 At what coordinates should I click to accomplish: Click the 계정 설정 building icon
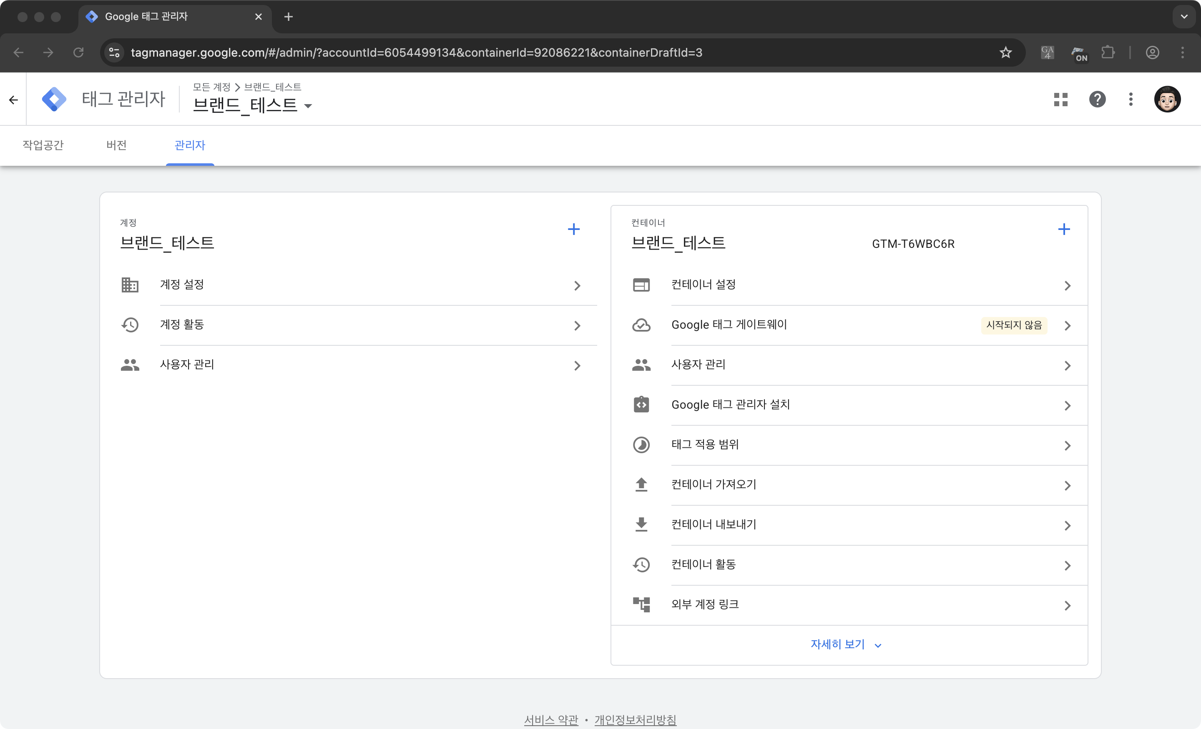click(x=130, y=285)
